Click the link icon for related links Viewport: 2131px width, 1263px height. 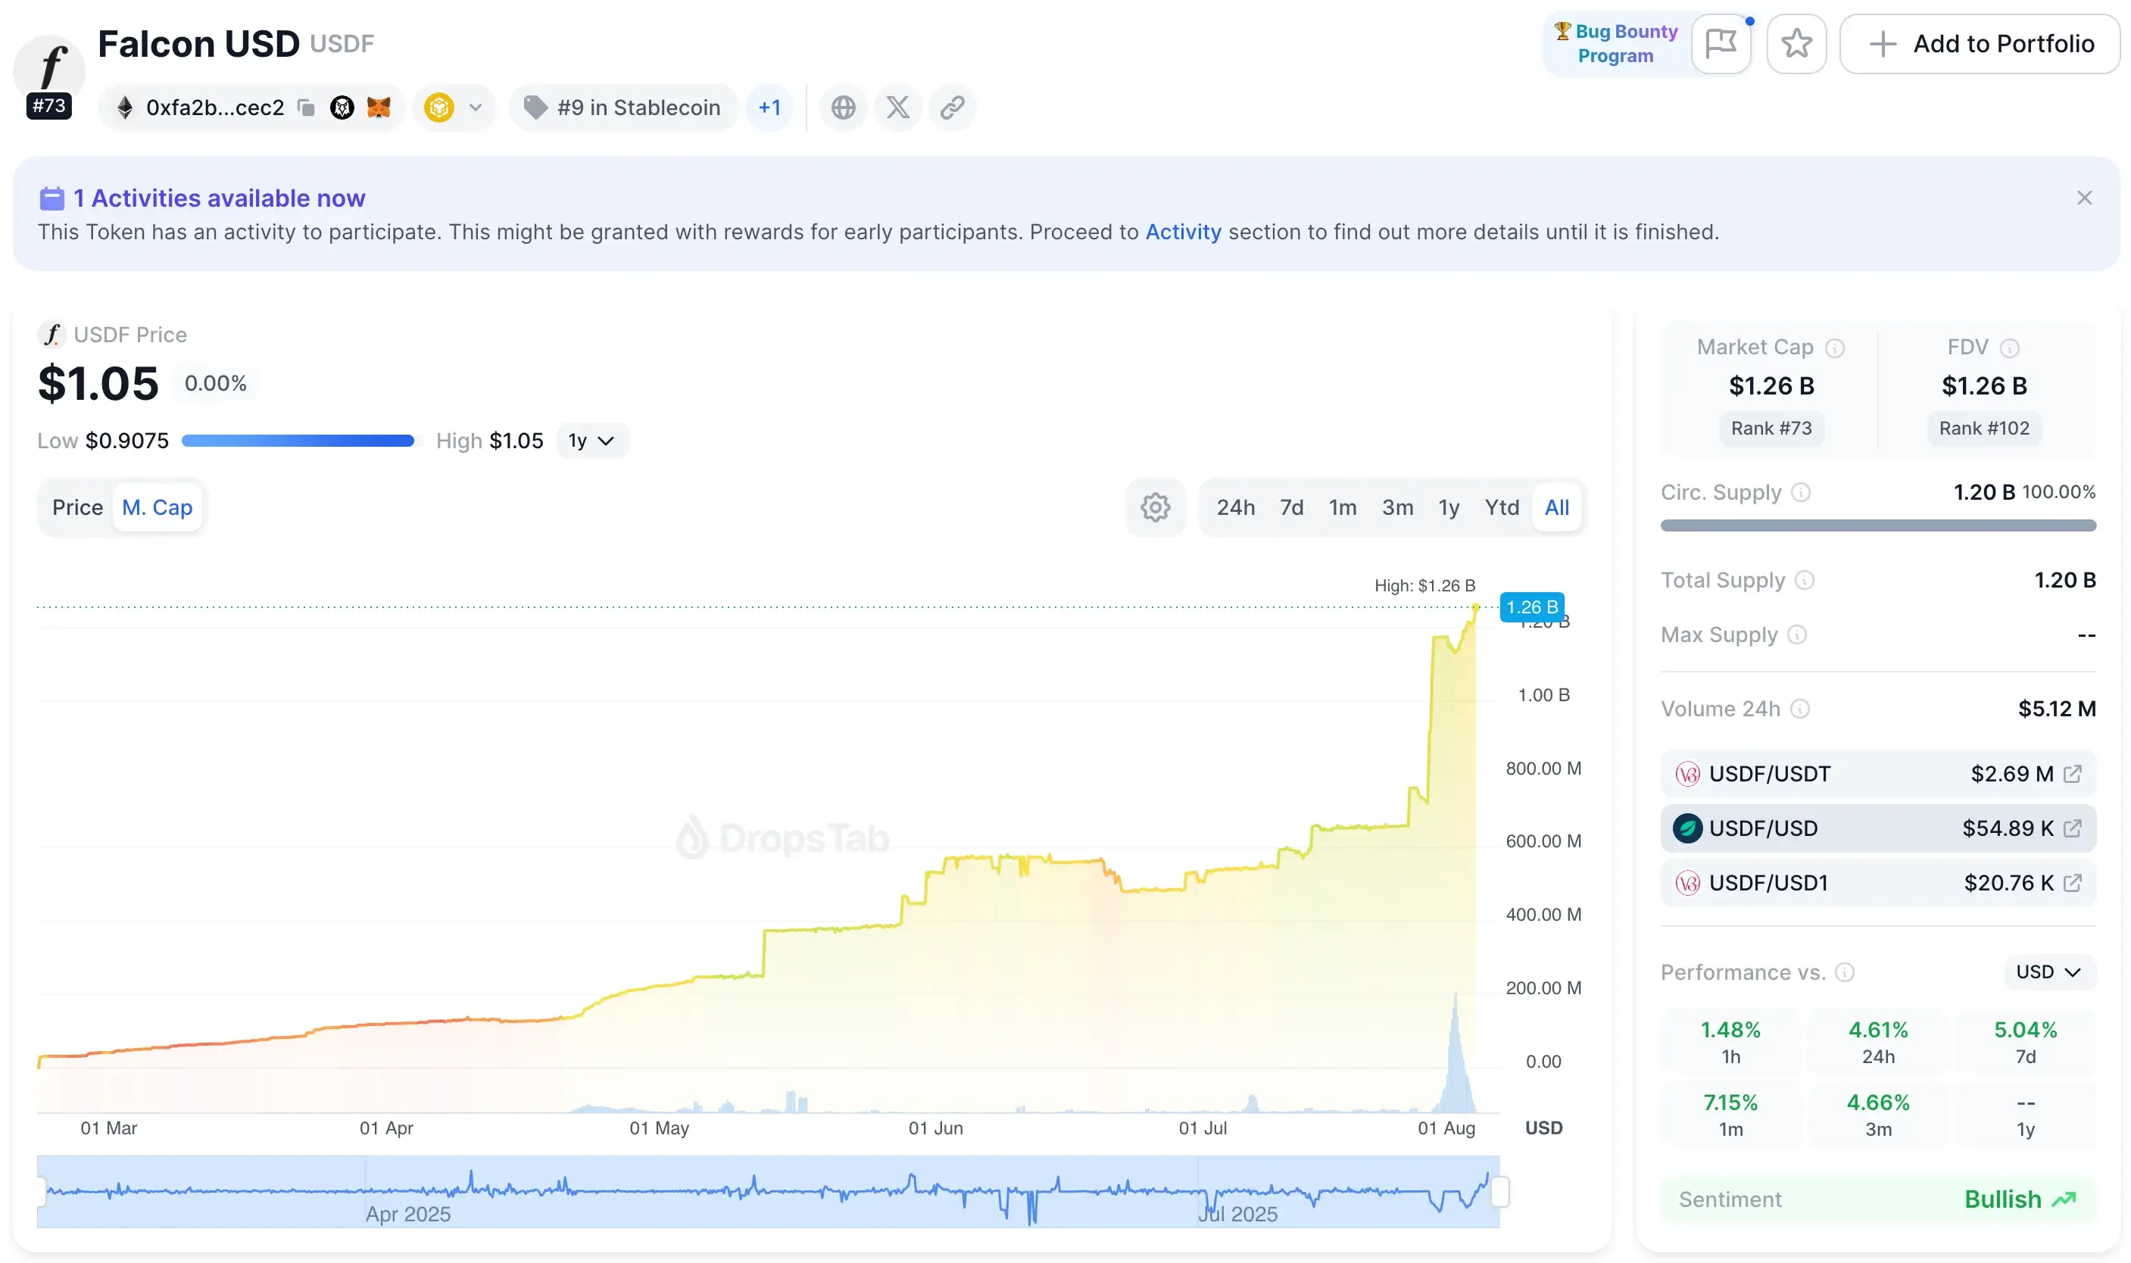point(951,108)
